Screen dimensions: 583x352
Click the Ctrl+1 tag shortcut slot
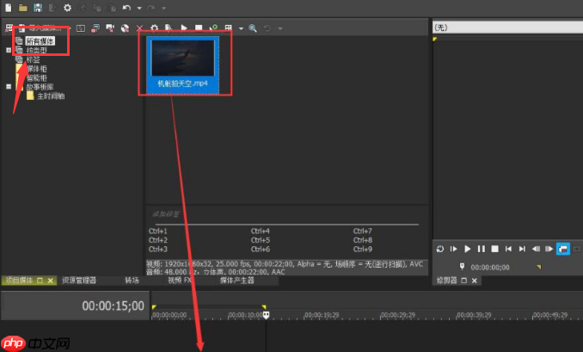pyautogui.click(x=158, y=231)
